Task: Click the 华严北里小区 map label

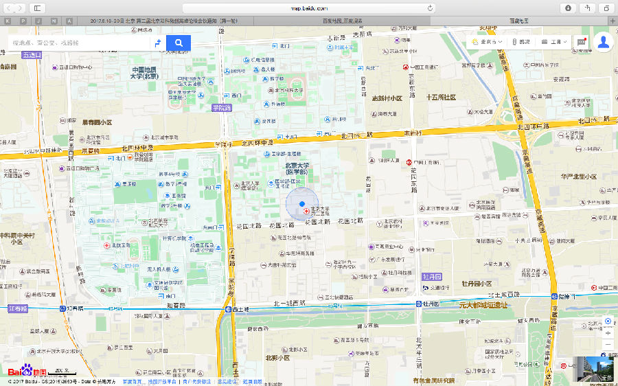Action: [579, 177]
